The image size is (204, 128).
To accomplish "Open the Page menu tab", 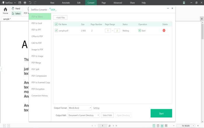I will (104, 3).
